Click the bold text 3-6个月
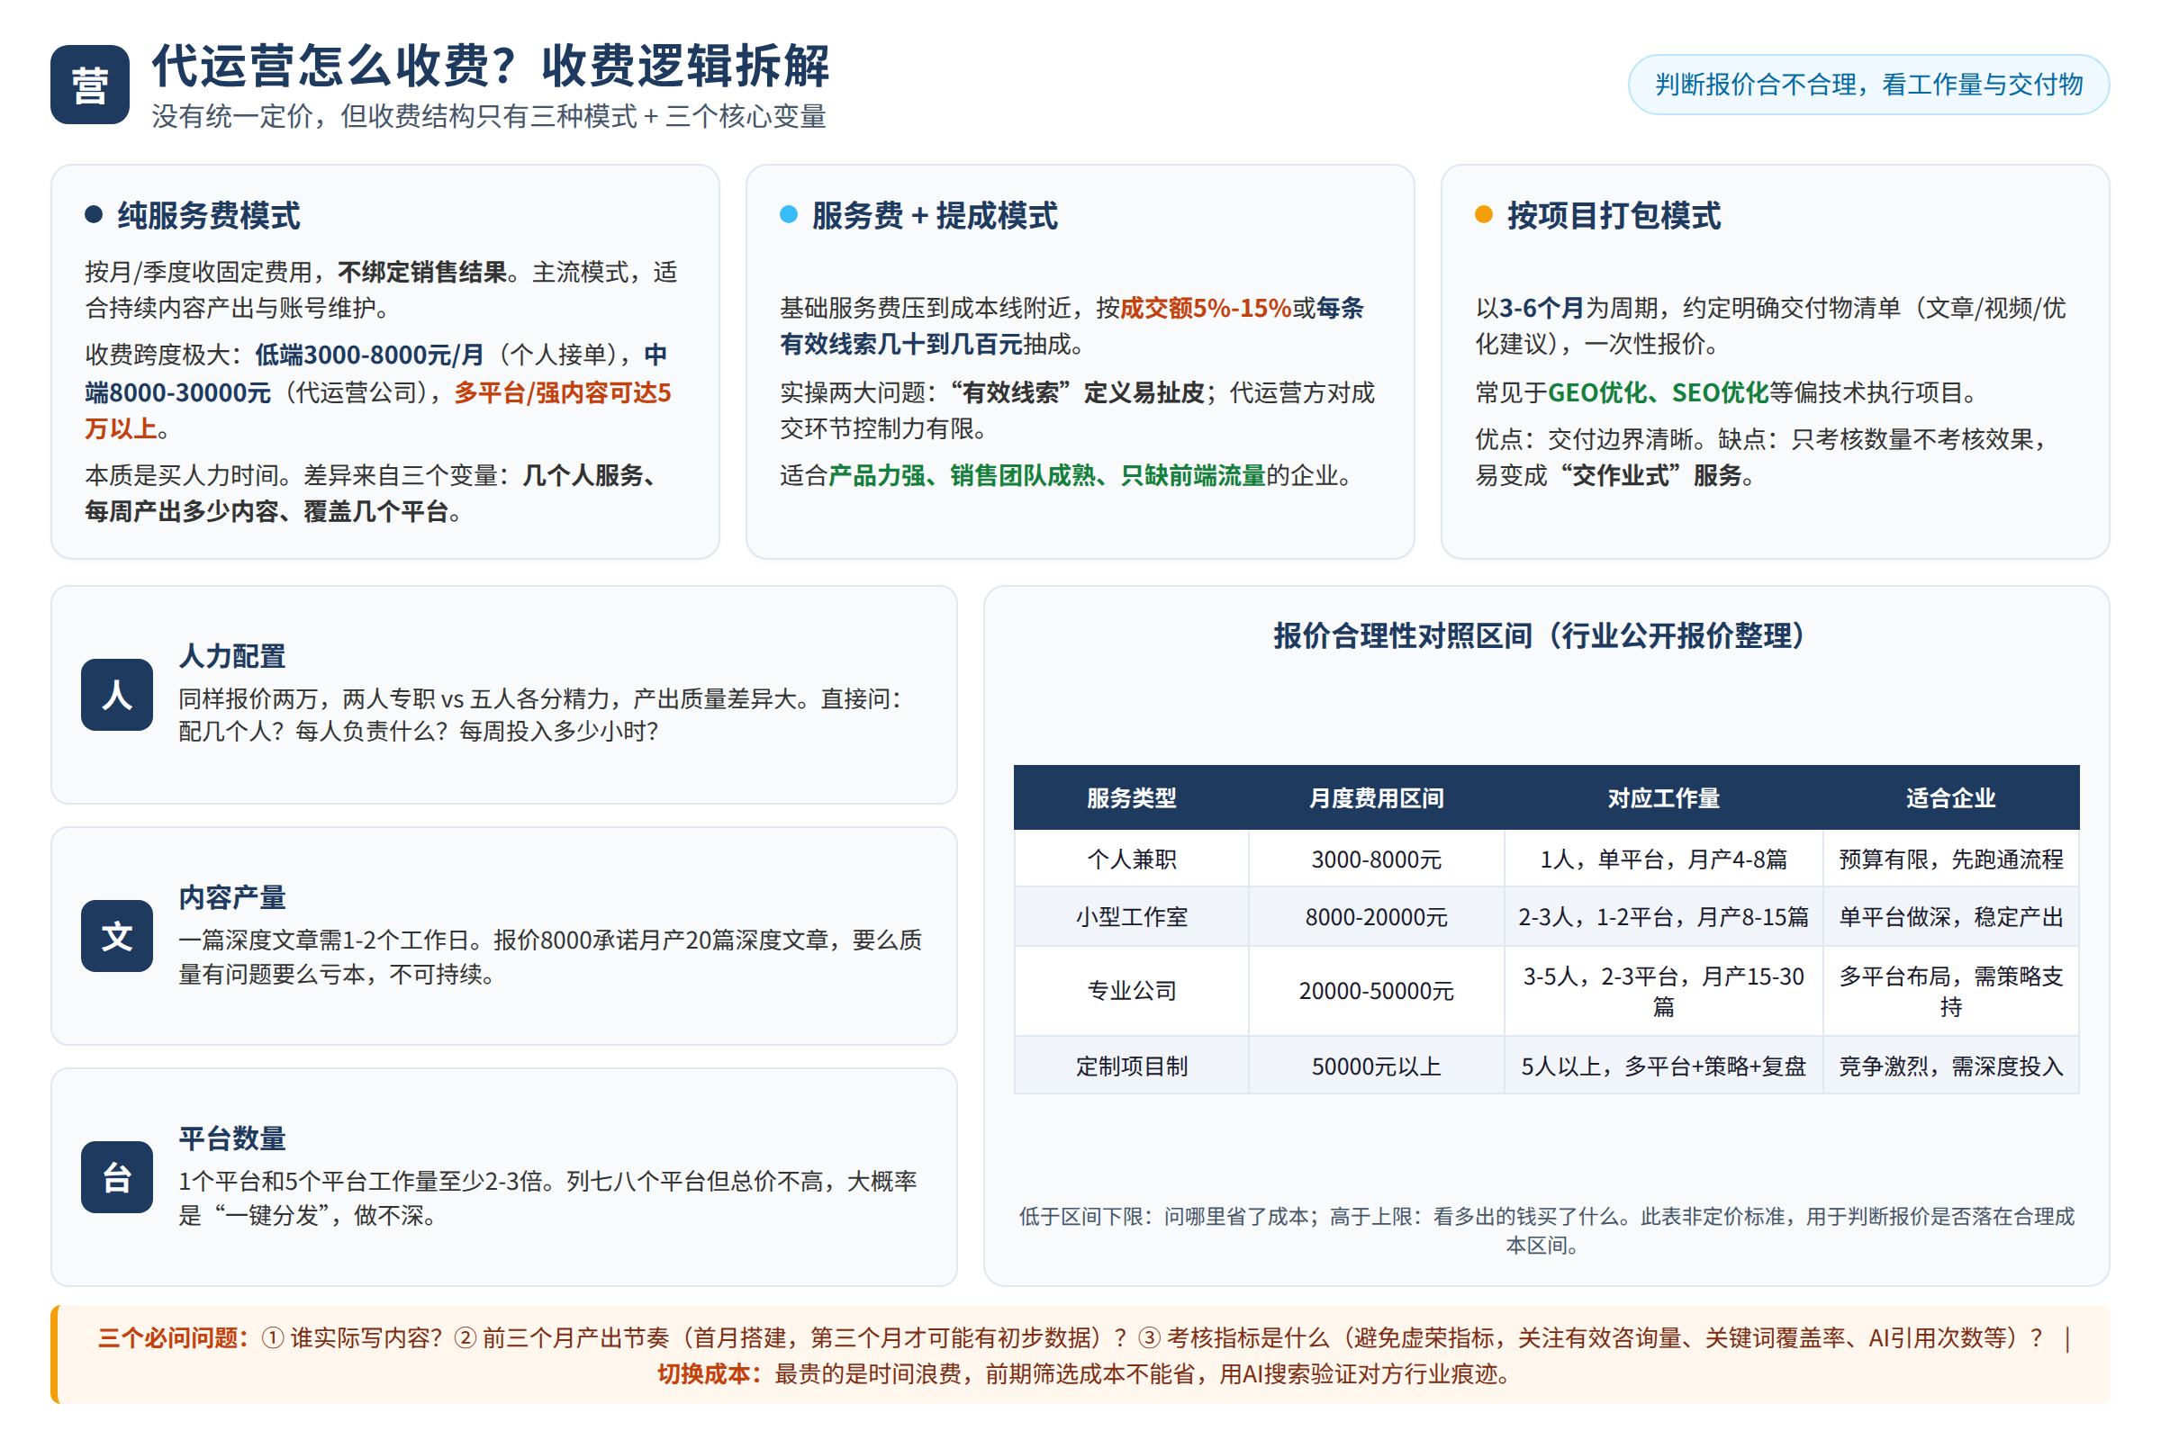This screenshot has height=1440, width=2161. pyautogui.click(x=1542, y=308)
